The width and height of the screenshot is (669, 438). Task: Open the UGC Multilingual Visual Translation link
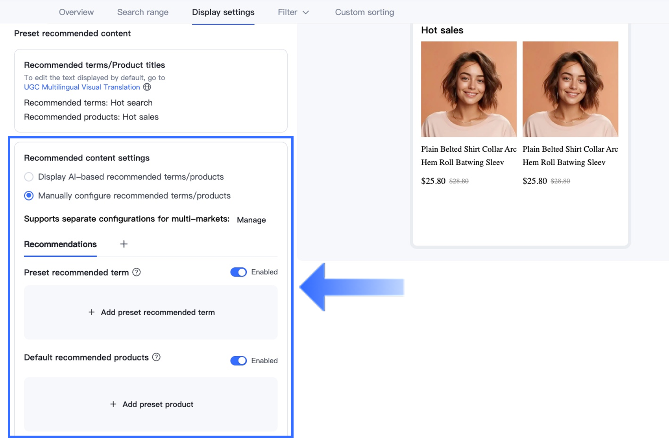click(x=82, y=87)
